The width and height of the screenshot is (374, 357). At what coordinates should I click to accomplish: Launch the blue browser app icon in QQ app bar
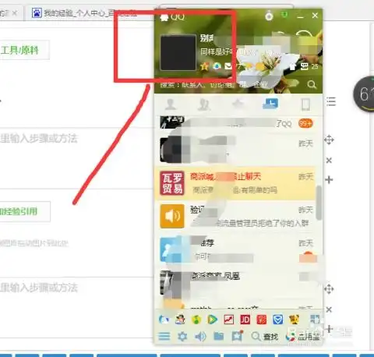coord(164,320)
